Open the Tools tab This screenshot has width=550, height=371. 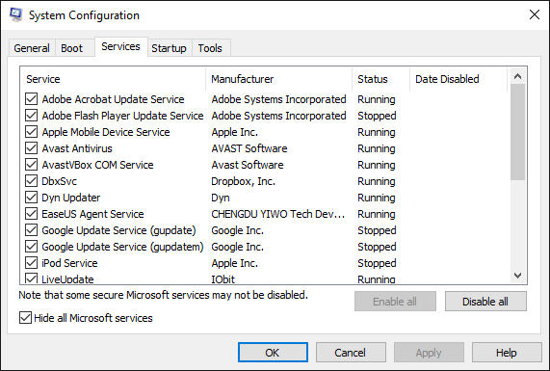tap(210, 48)
